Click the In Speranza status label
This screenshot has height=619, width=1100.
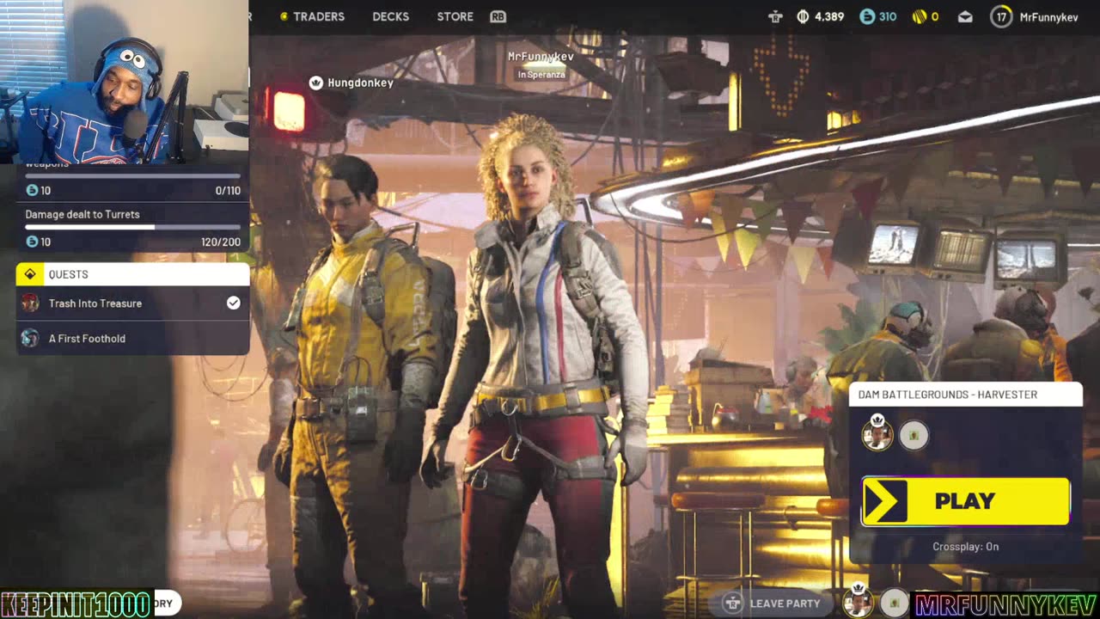(x=541, y=75)
